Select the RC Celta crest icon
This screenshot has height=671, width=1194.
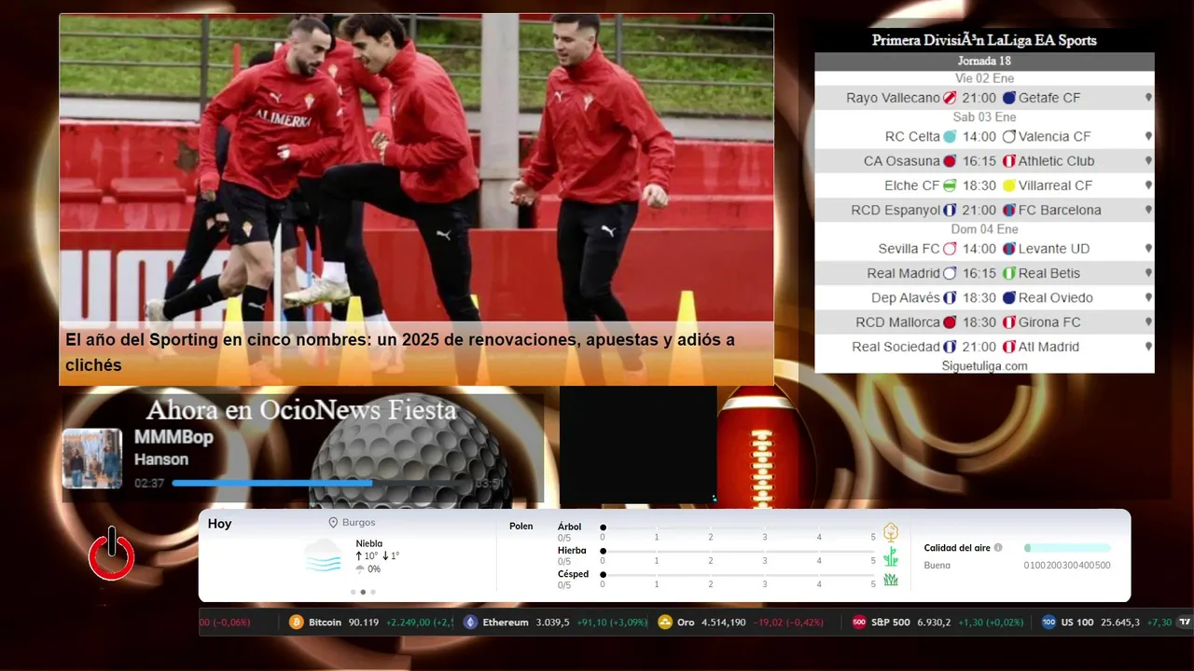click(x=950, y=136)
